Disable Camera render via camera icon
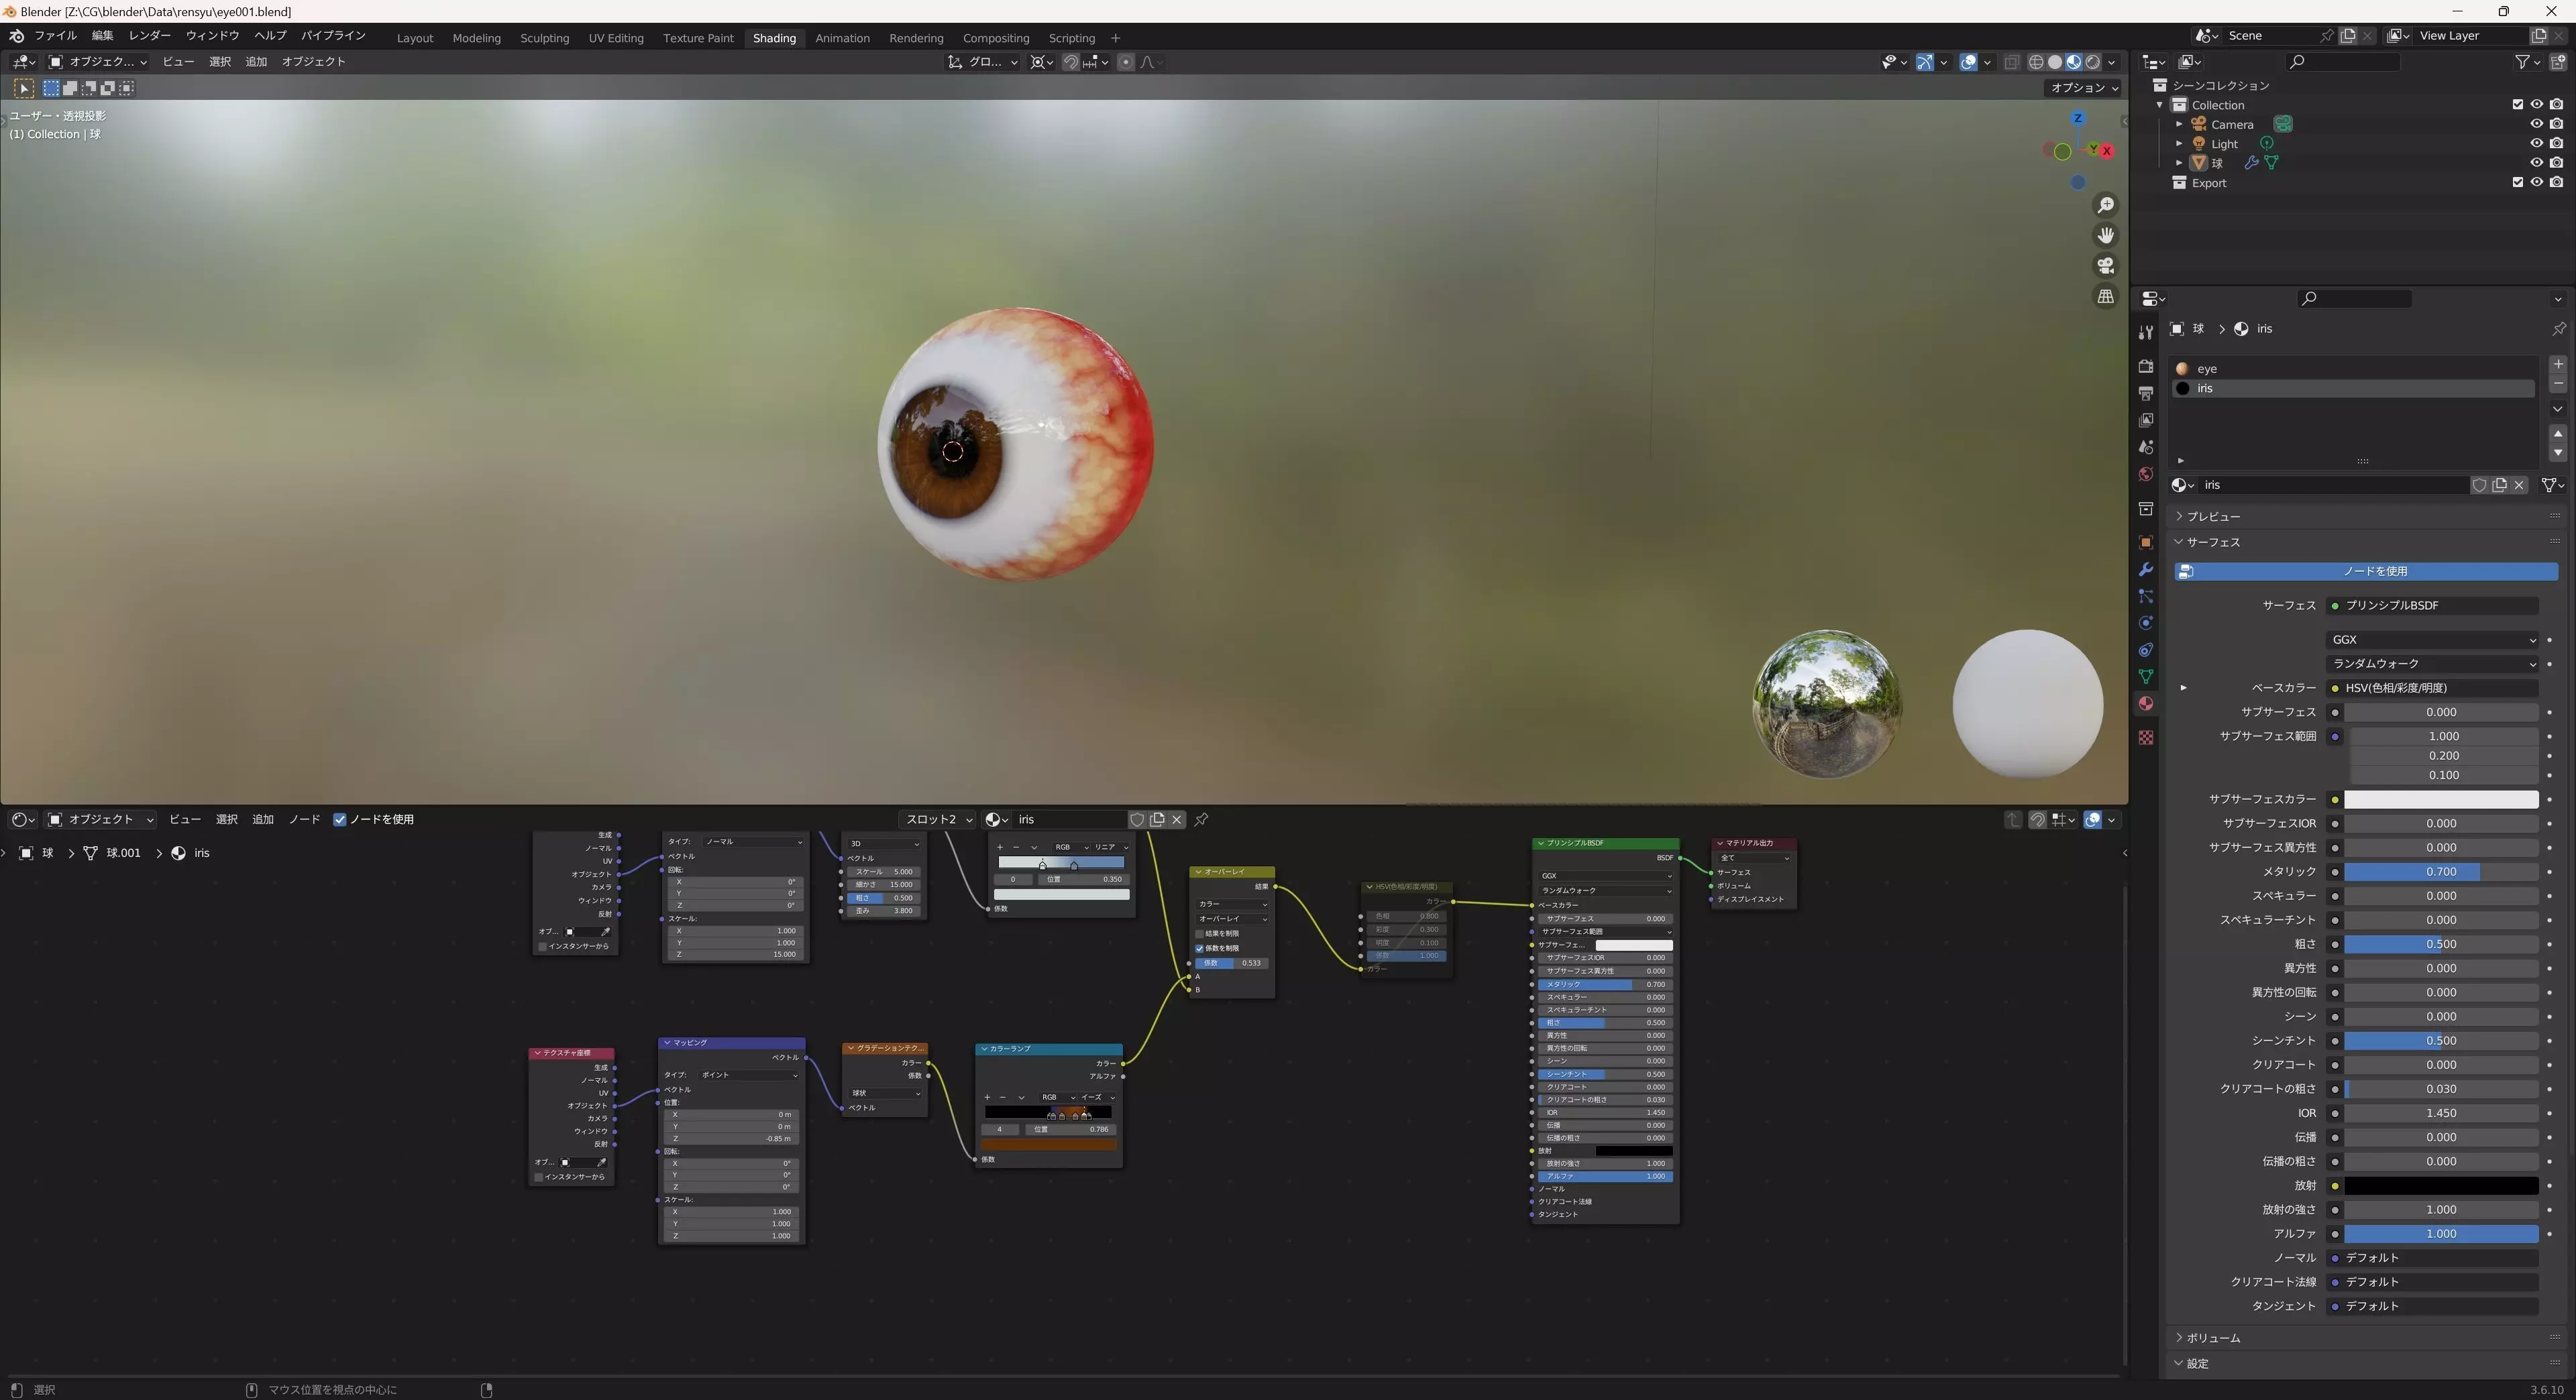2576x1400 pixels. click(2557, 124)
